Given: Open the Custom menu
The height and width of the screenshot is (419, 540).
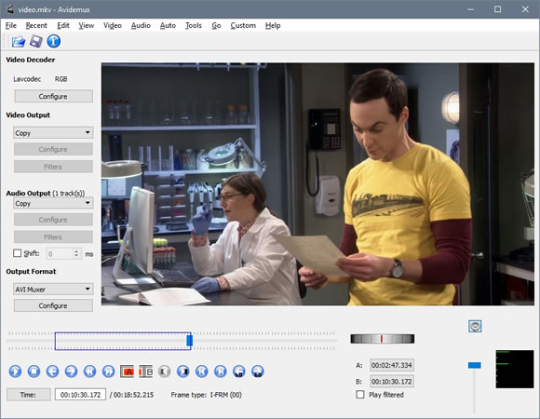Looking at the screenshot, I should click(243, 25).
